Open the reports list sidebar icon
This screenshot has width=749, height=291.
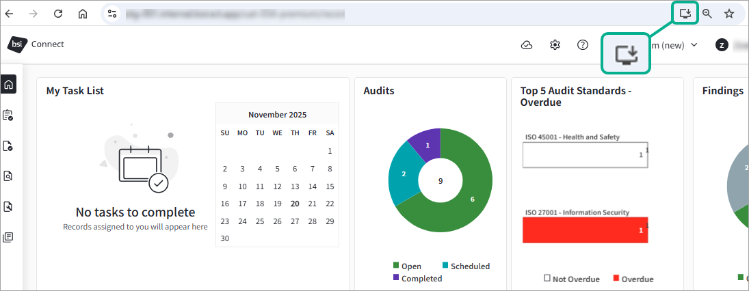pos(8,237)
